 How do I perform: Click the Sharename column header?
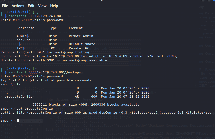click(x=26, y=28)
